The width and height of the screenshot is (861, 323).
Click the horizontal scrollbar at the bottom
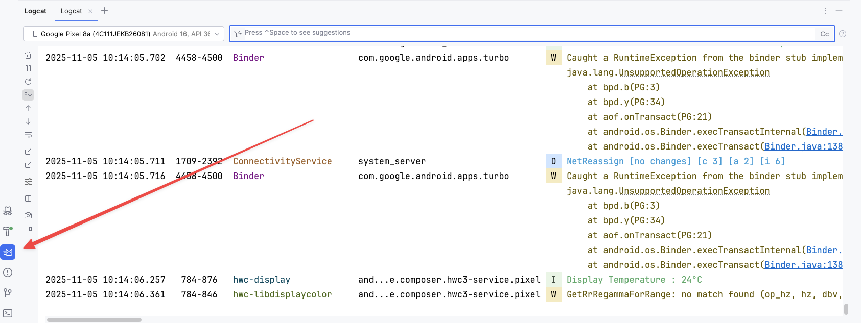94,320
